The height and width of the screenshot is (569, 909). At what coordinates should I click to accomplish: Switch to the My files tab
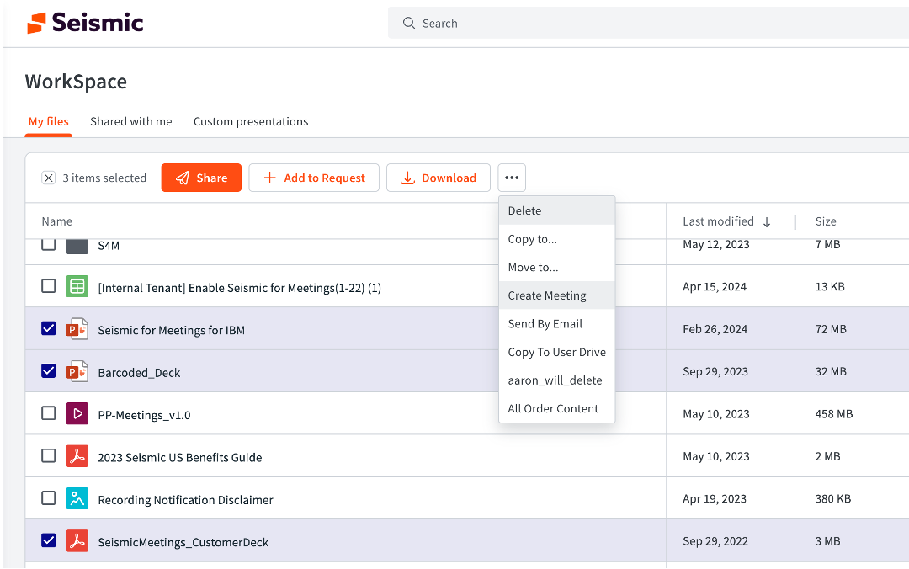[49, 122]
